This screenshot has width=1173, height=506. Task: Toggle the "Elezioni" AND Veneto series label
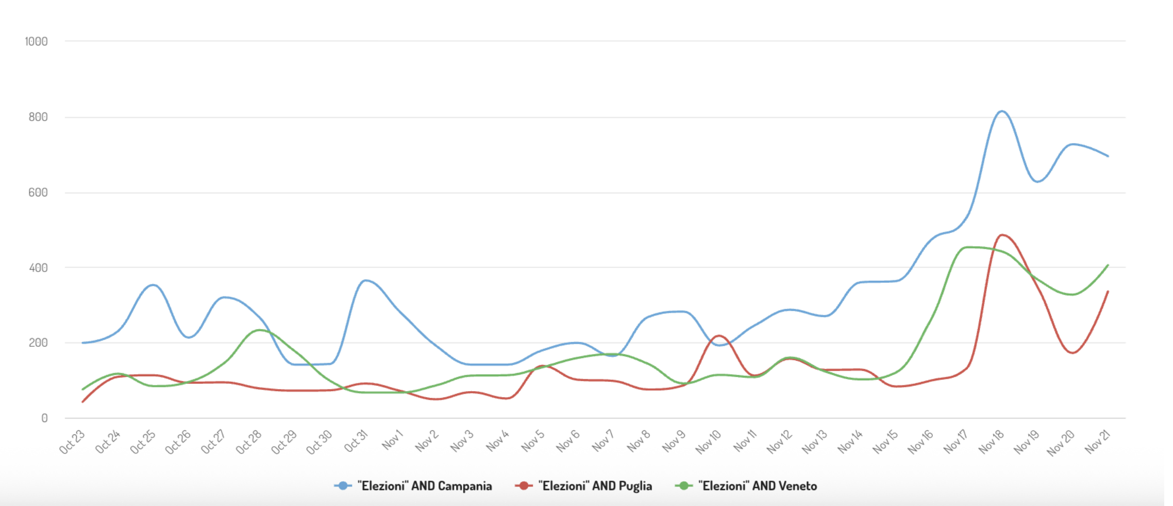[x=758, y=486]
